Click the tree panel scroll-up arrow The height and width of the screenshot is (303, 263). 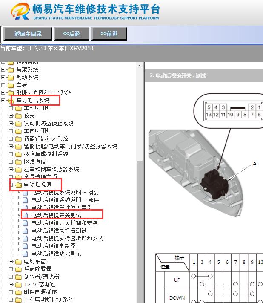(x=140, y=66)
